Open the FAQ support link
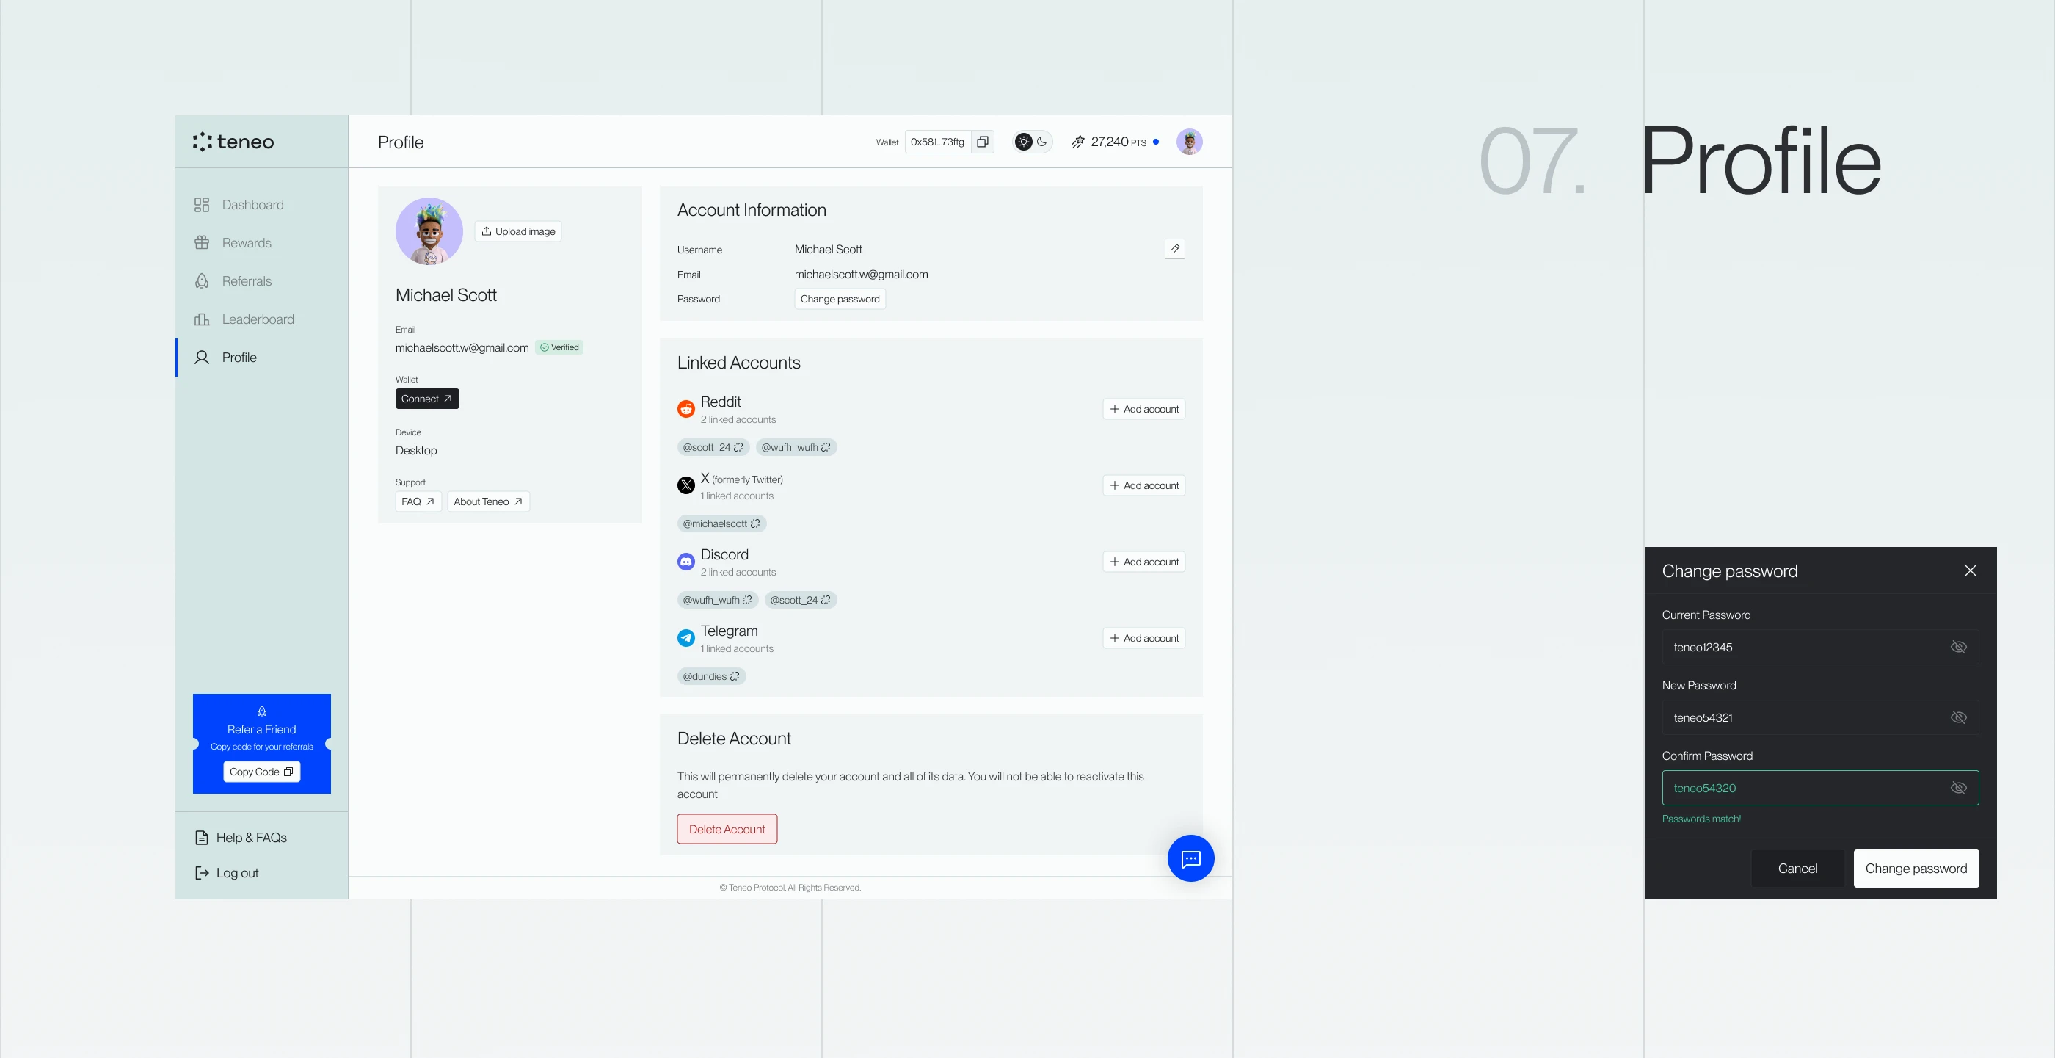 (418, 502)
